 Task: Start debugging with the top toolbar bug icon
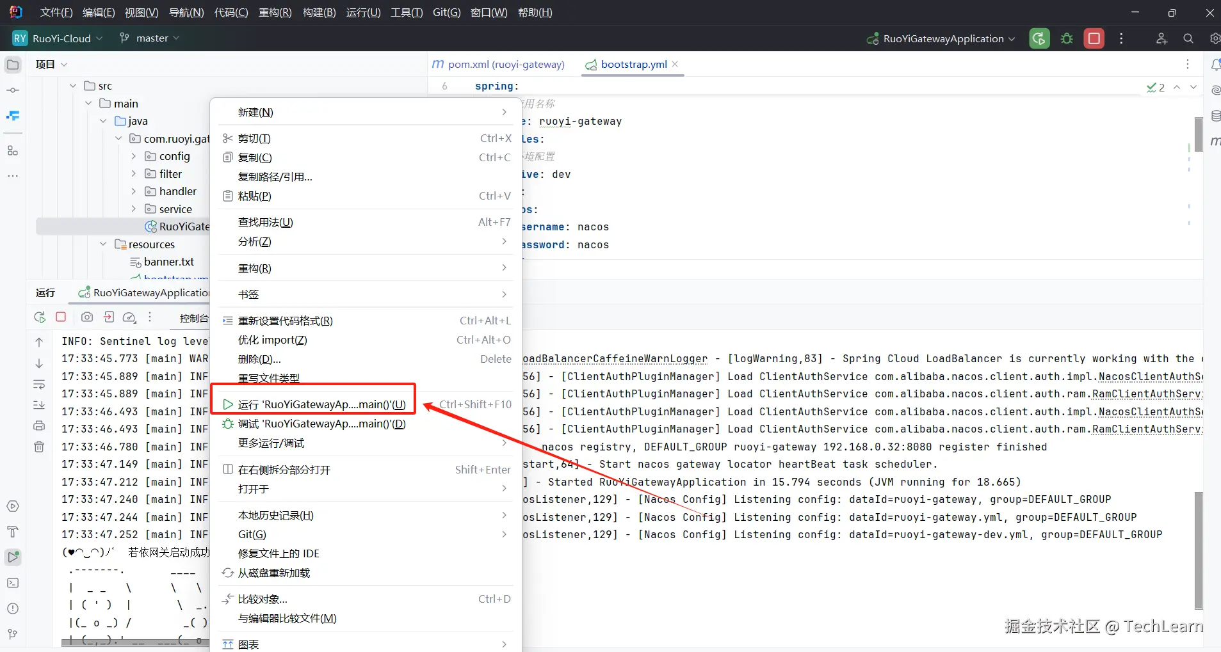[1067, 38]
